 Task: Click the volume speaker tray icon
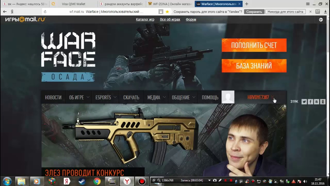305,181
